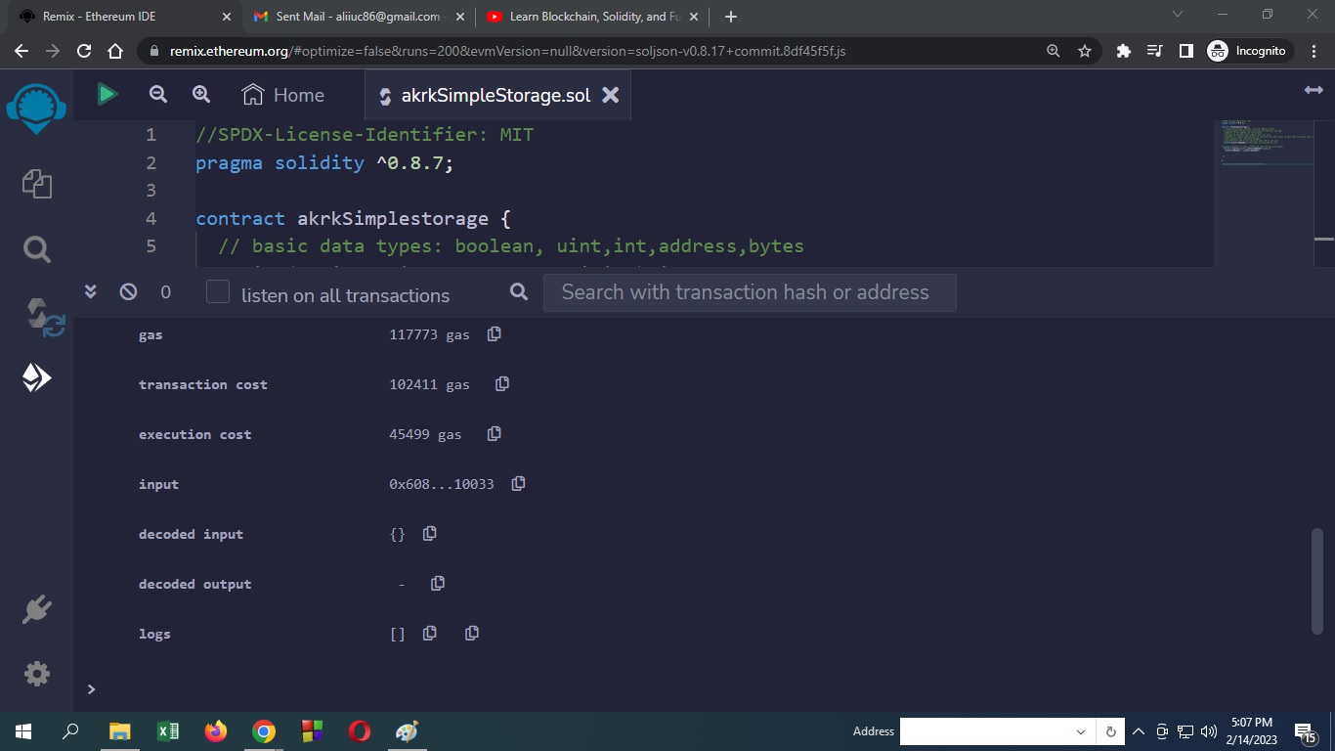Open Chrome three-dot menu

(x=1314, y=51)
